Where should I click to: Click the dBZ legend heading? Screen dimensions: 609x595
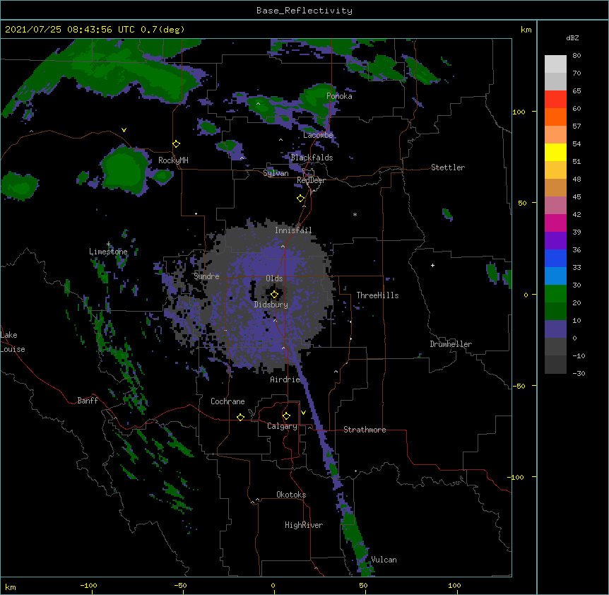pos(572,38)
